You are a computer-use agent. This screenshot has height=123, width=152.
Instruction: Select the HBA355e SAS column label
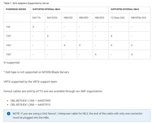(139, 18)
